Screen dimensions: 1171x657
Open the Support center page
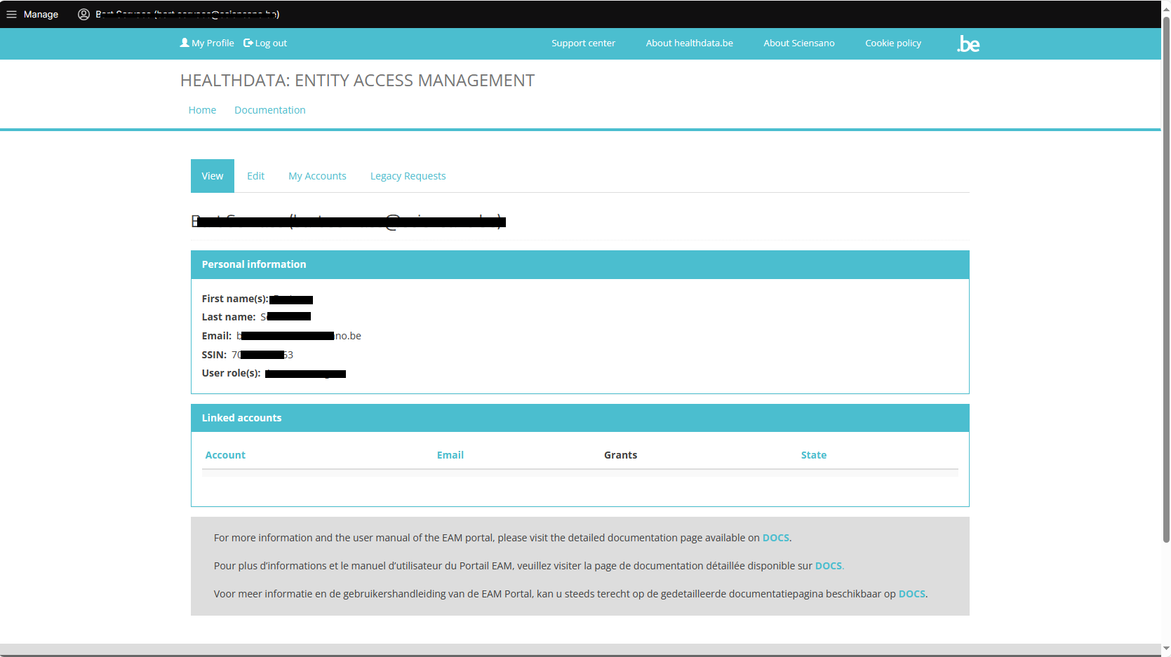(x=583, y=43)
